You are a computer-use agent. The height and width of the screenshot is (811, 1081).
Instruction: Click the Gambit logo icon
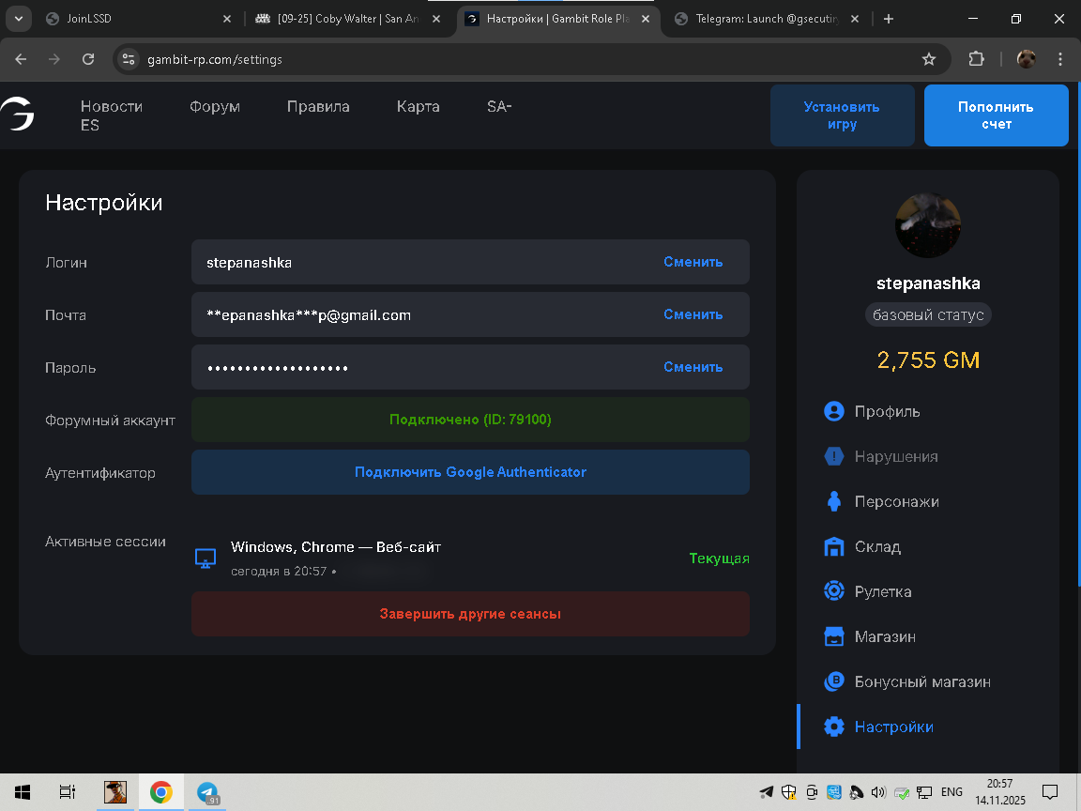click(x=17, y=115)
